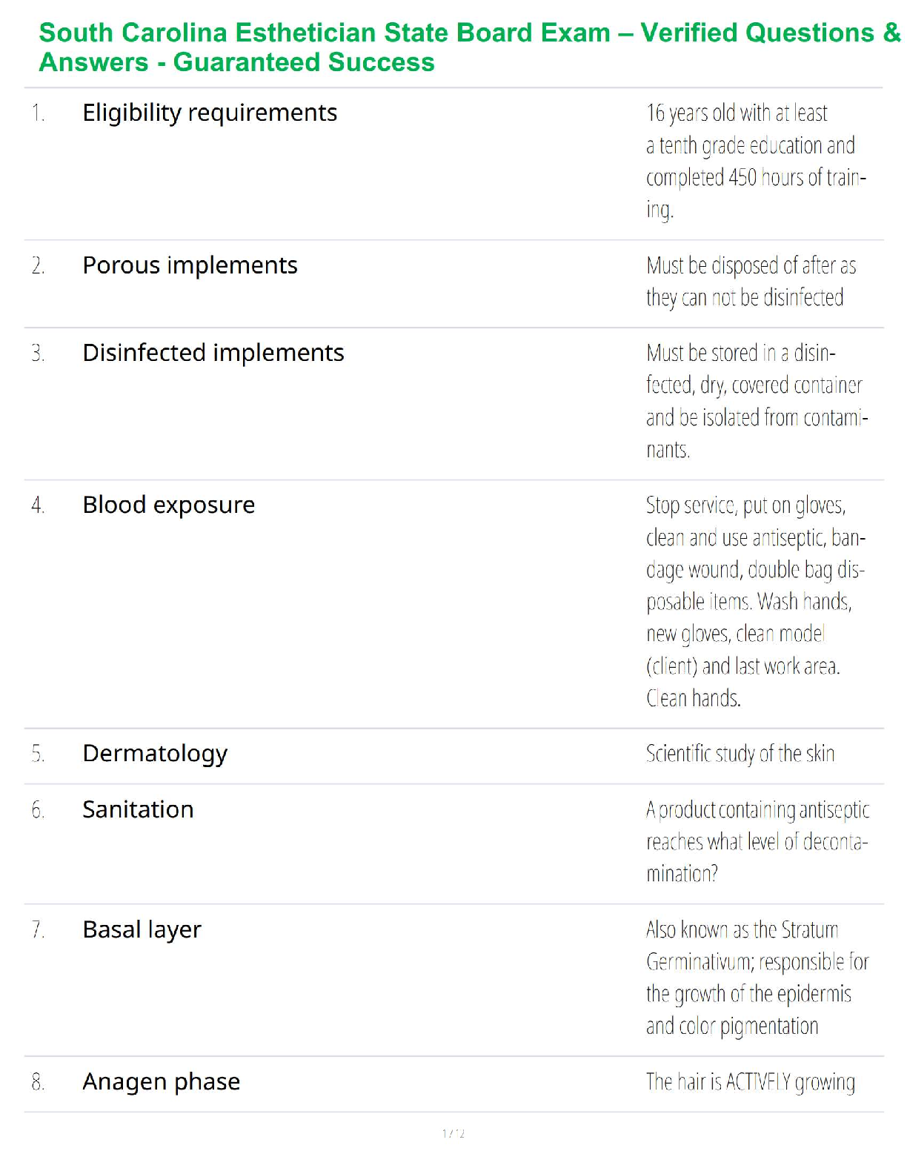
Task: Click the text "A product containing antiseptic"
Action: [757, 841]
